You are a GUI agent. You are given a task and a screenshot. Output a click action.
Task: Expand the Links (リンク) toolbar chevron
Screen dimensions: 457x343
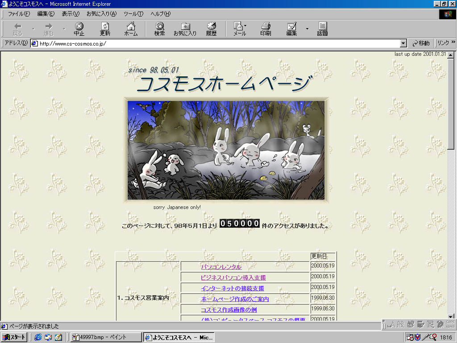pyautogui.click(x=453, y=42)
